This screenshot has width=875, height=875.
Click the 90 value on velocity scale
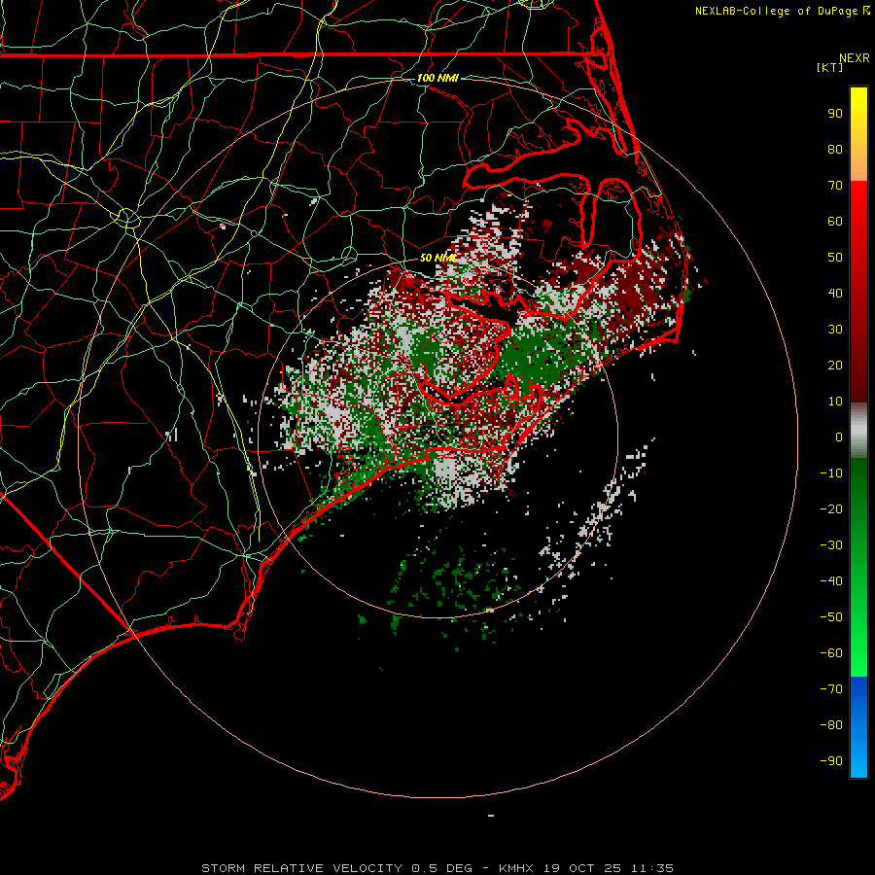tap(835, 114)
